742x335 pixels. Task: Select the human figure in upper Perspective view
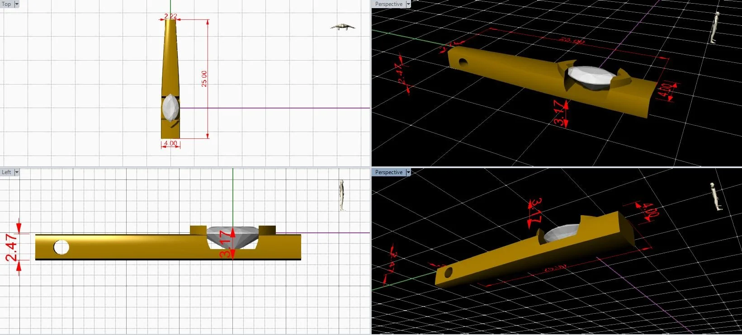(715, 27)
